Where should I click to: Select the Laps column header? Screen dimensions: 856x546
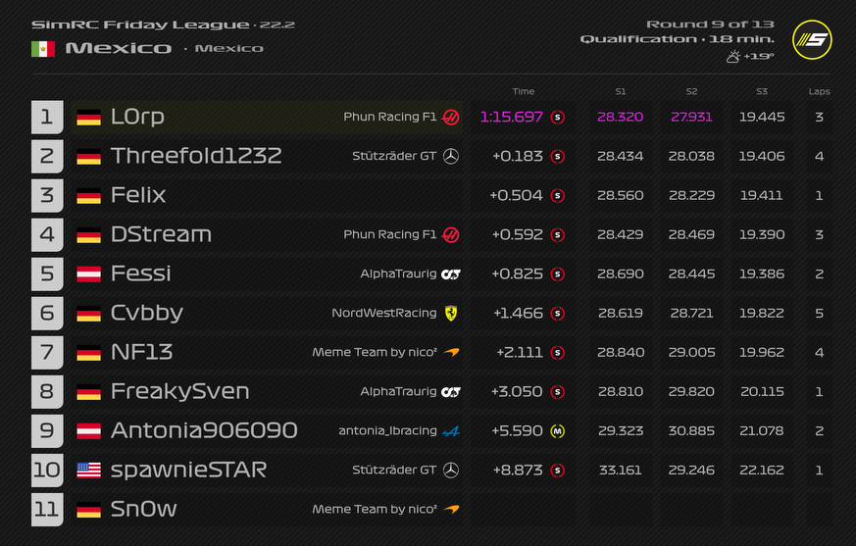819,91
